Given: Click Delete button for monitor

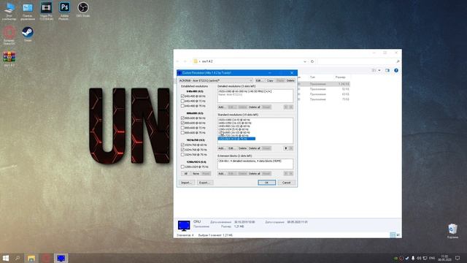Looking at the screenshot, I should pyautogui.click(x=290, y=81).
